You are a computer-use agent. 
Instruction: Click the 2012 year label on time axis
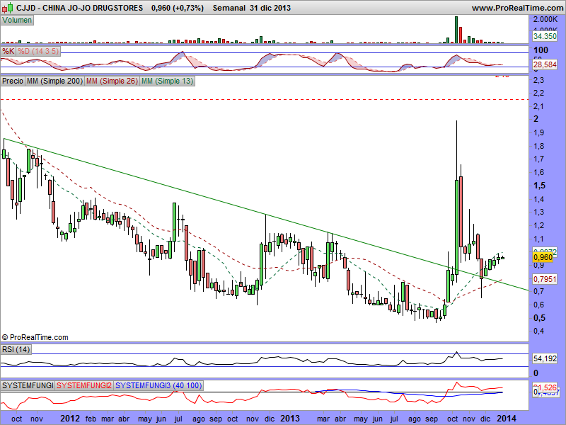[69, 419]
